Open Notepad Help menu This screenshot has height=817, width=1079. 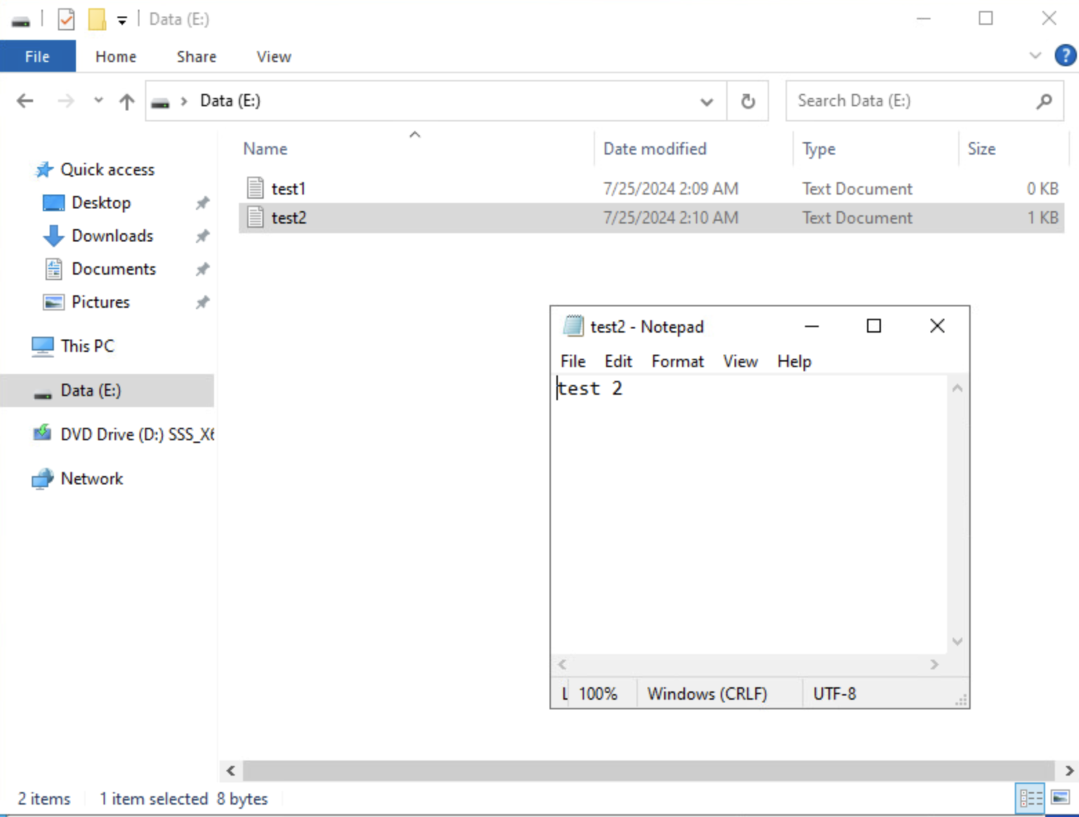pos(794,361)
